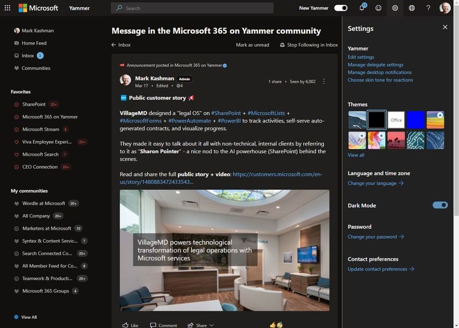Viewport: 459px width, 328px height.
Task: Open the Share dropdown chevron
Action: tap(212, 325)
